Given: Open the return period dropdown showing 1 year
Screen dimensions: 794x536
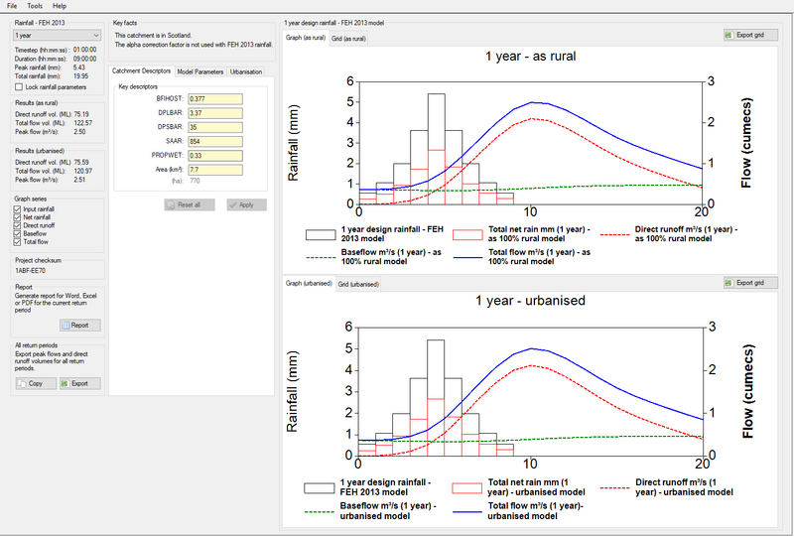Looking at the screenshot, I should [x=56, y=35].
